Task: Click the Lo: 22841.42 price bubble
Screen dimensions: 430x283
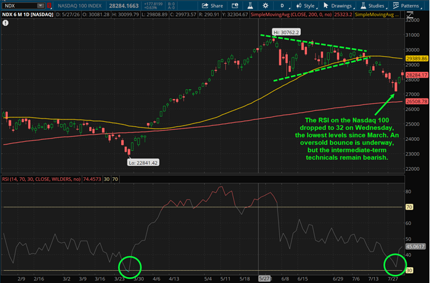Action: click(x=143, y=162)
